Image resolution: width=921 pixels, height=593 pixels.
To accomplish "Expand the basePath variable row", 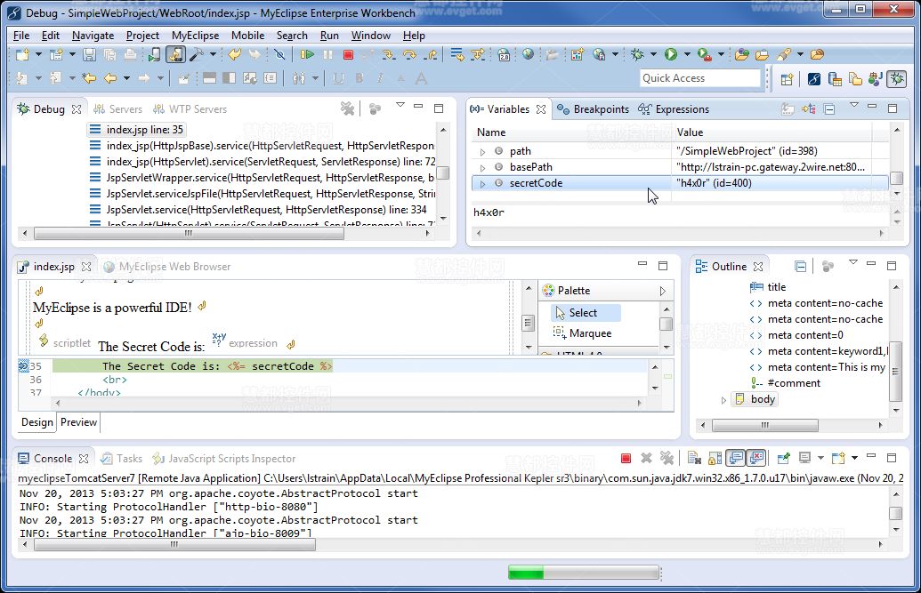I will (x=483, y=168).
